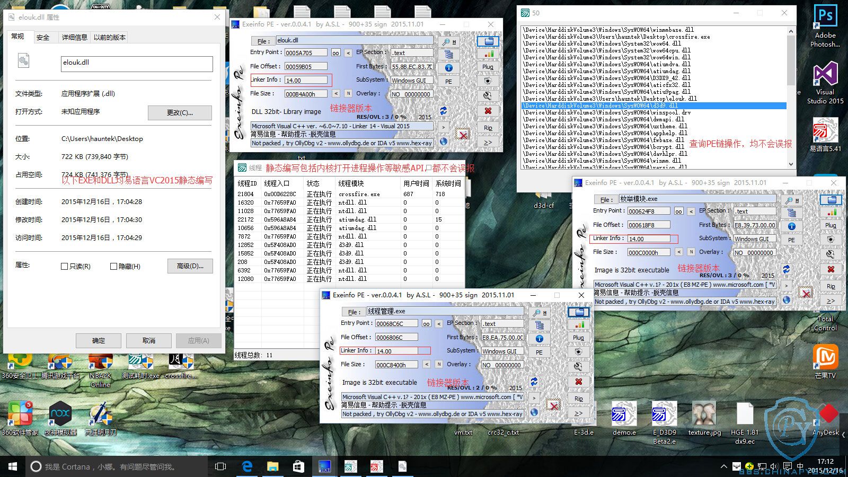Click red X exit icon in 枚举模块.exe Exeinfo window
Image resolution: width=848 pixels, height=477 pixels.
(x=831, y=269)
